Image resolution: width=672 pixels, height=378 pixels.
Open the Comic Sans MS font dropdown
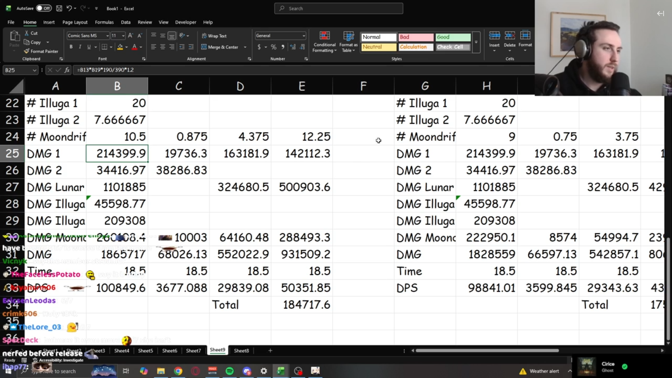click(107, 36)
